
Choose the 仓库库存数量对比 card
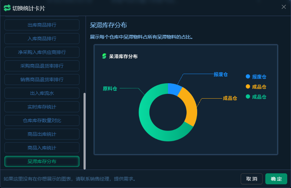click(x=42, y=120)
